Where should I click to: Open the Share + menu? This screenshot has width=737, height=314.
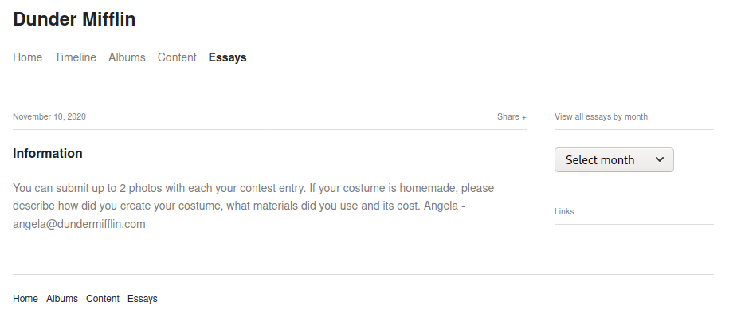pos(512,116)
